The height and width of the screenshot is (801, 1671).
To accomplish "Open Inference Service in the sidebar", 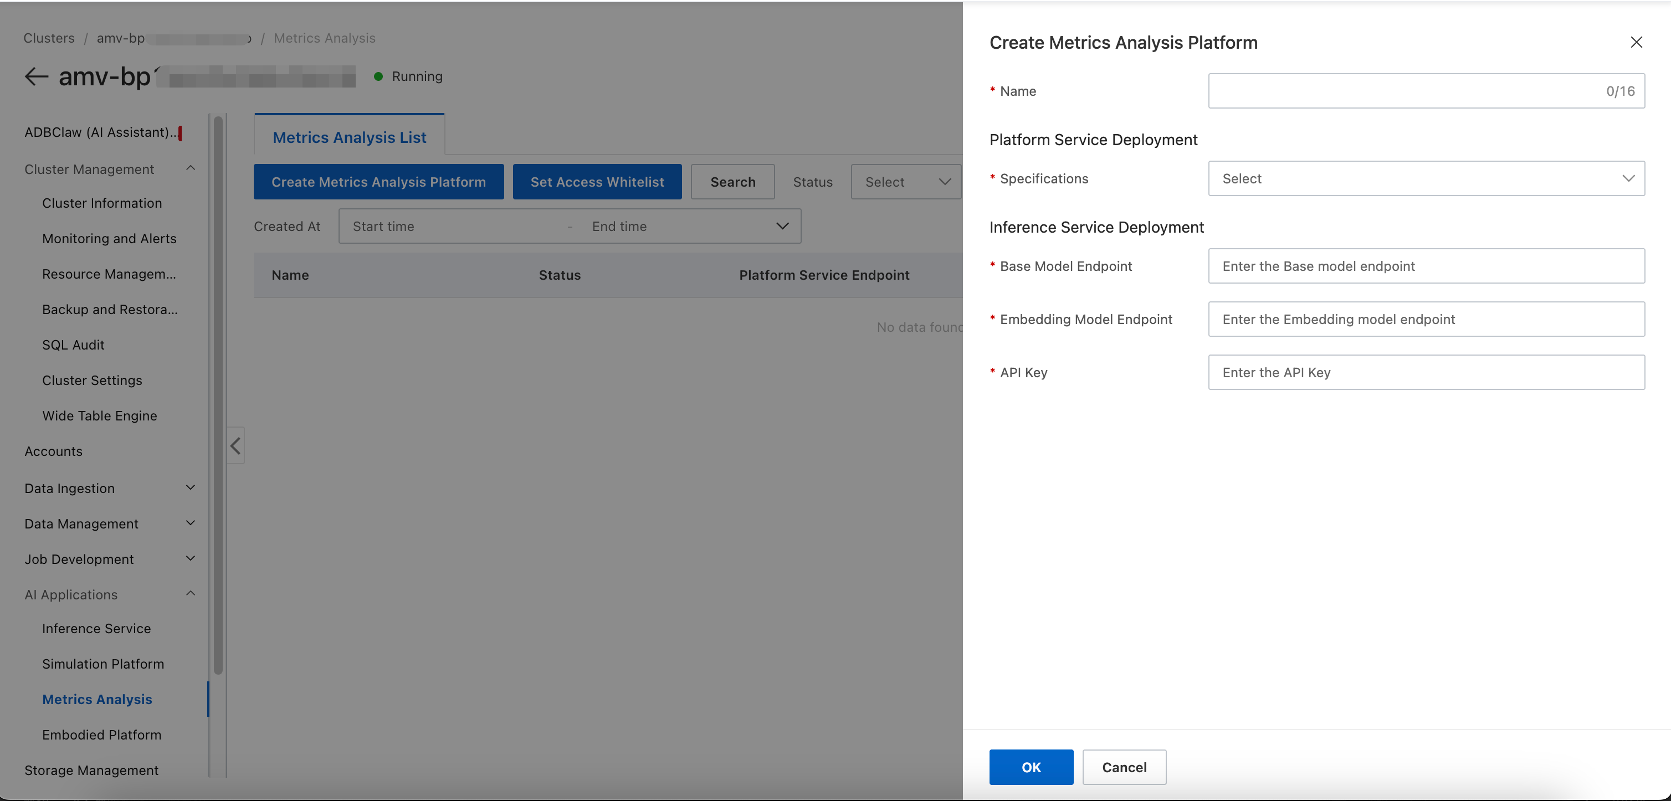I will coord(96,629).
